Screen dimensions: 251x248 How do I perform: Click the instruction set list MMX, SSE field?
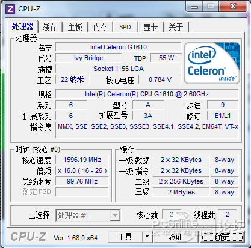pyautogui.click(x=147, y=130)
